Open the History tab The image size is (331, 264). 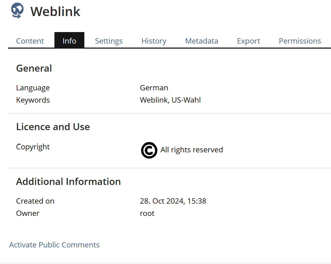pos(154,41)
